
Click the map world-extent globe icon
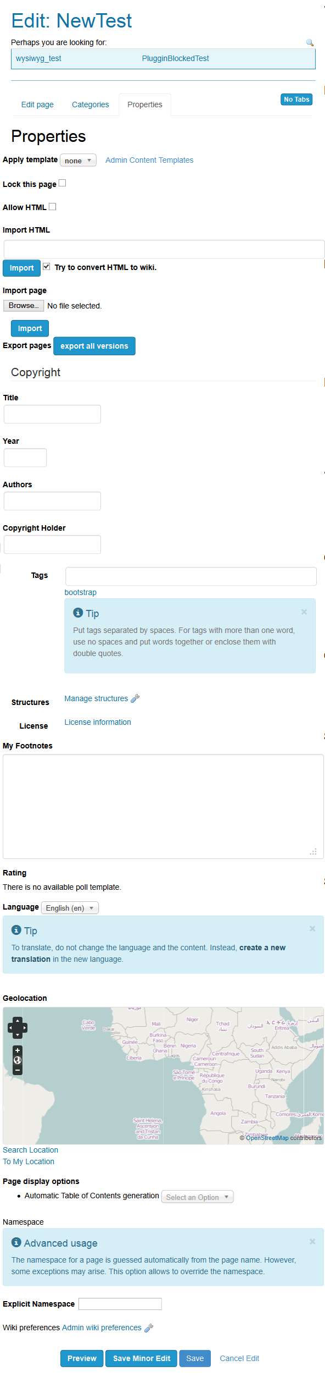[18, 1060]
